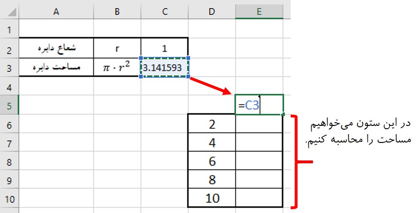Click the fill handle of cell E5
The width and height of the screenshot is (419, 213).
point(283,115)
